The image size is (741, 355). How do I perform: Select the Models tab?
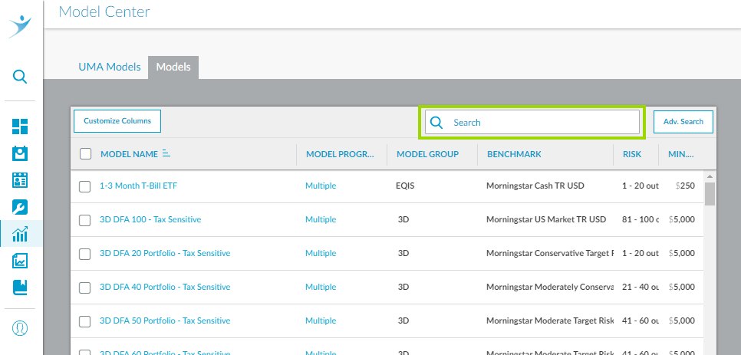point(173,67)
